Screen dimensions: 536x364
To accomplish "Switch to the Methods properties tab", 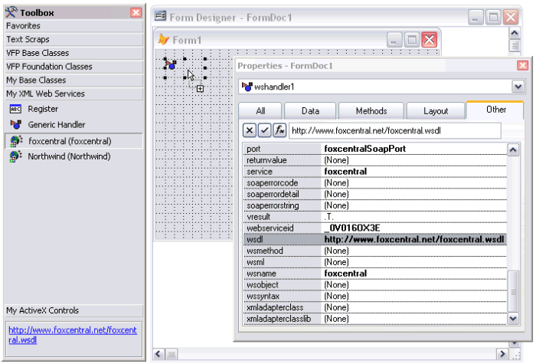I will (x=371, y=111).
